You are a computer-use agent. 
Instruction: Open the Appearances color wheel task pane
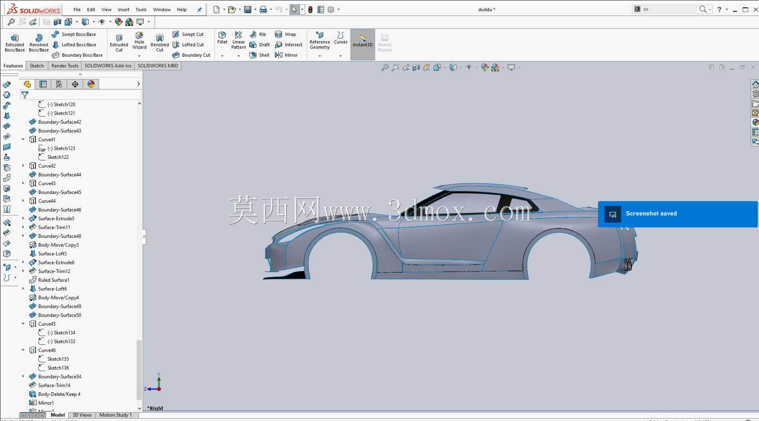[755, 123]
